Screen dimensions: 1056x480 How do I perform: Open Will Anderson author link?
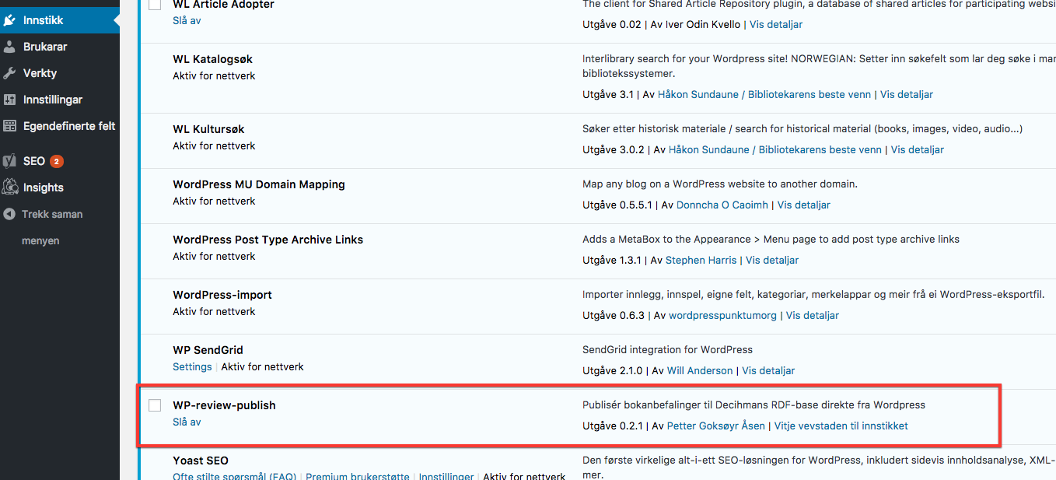(x=700, y=370)
